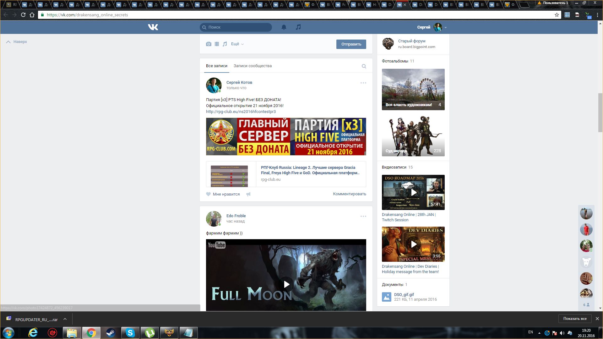Viewport: 603px width, 339px height.
Task: Switch to Записи сообщества tab
Action: [x=253, y=66]
